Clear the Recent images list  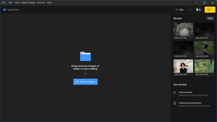(x=210, y=18)
